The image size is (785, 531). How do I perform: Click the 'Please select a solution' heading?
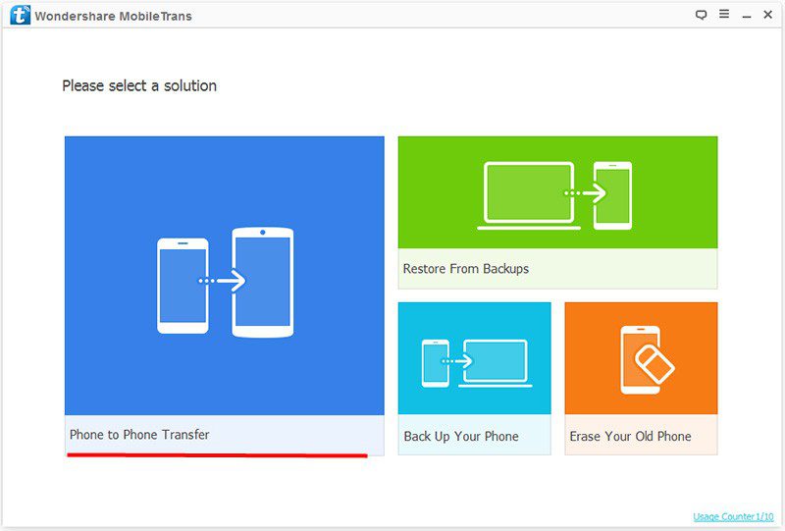pyautogui.click(x=139, y=85)
